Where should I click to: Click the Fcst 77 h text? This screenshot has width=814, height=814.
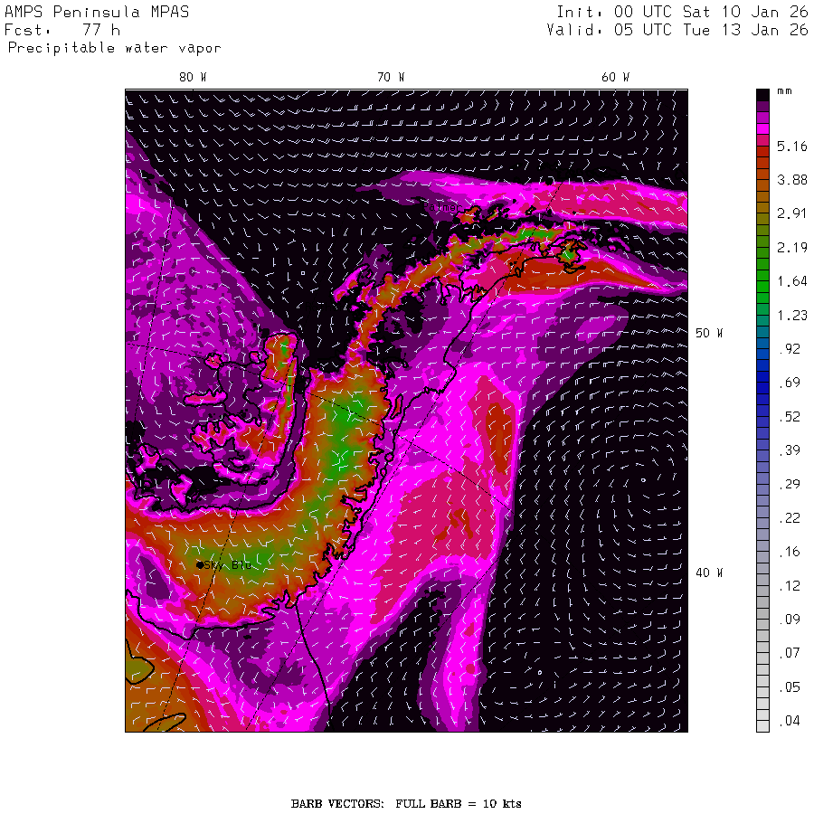[62, 30]
